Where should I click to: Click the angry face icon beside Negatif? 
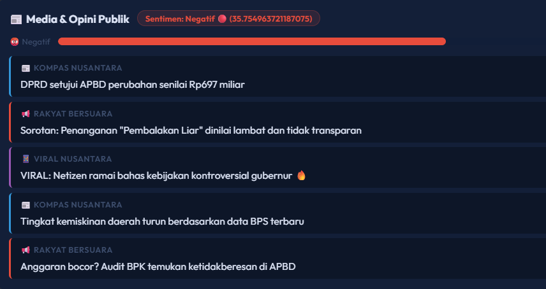click(x=15, y=42)
